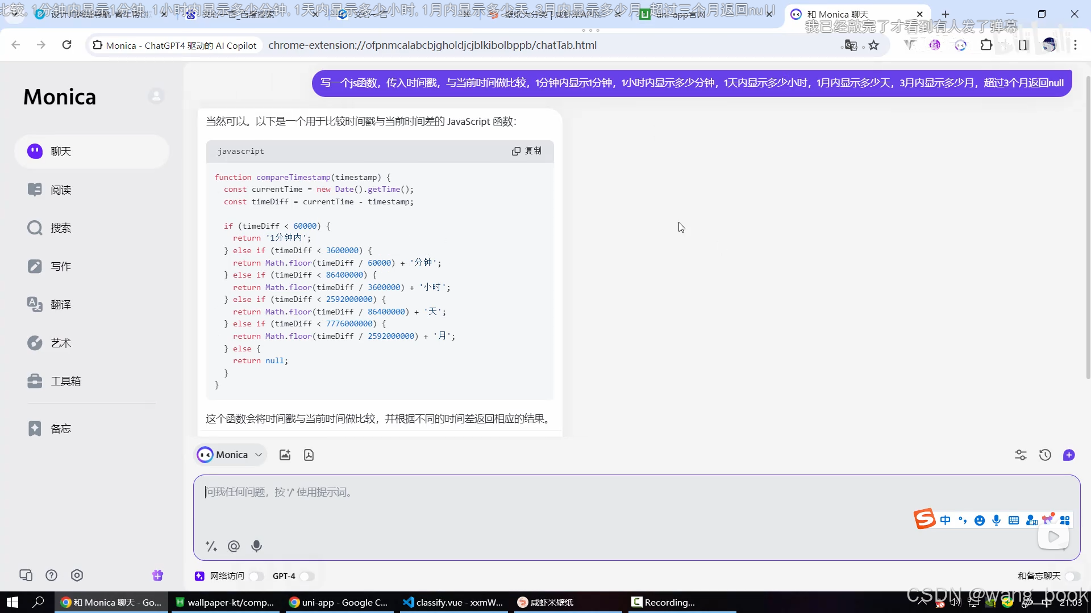The height and width of the screenshot is (613, 1091).
Task: Switch to the 工具箱 sidebar section
Action: 65,381
